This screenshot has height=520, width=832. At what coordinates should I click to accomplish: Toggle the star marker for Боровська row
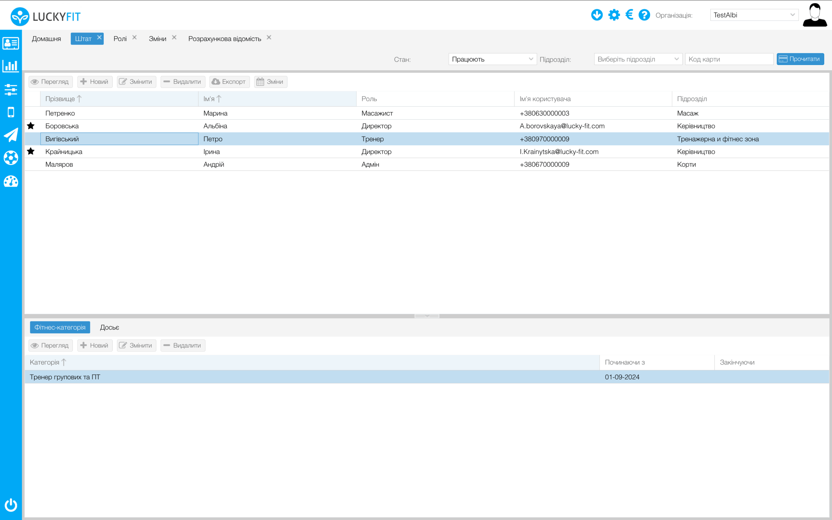point(31,126)
